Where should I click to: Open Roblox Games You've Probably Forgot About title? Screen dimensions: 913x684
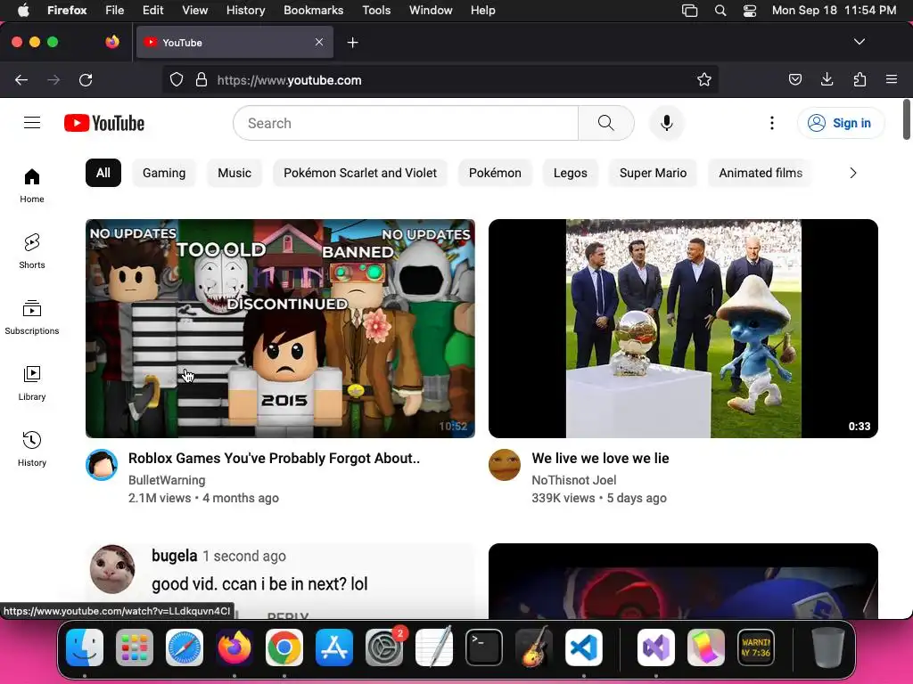[x=275, y=459]
